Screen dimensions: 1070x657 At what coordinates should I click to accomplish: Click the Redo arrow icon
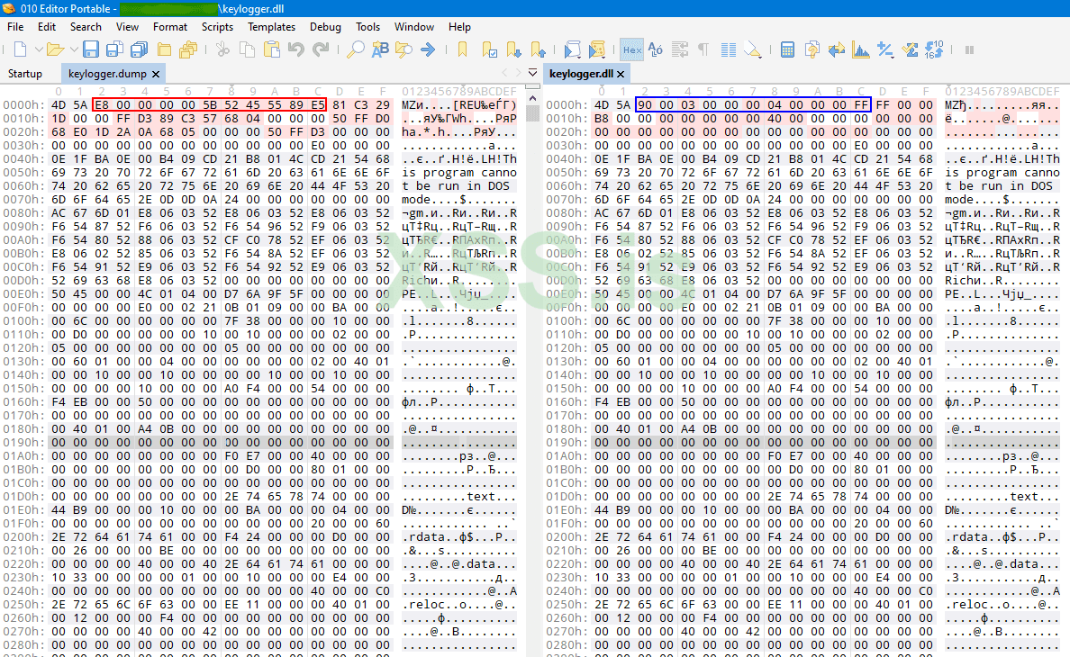point(321,49)
